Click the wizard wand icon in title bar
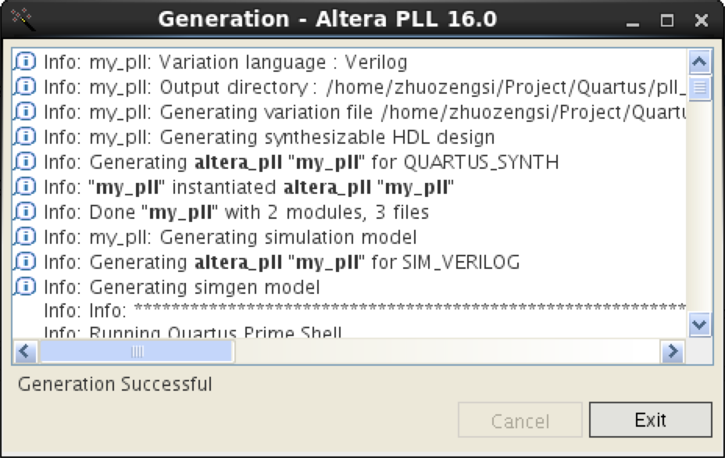725x458 pixels. pos(22,20)
